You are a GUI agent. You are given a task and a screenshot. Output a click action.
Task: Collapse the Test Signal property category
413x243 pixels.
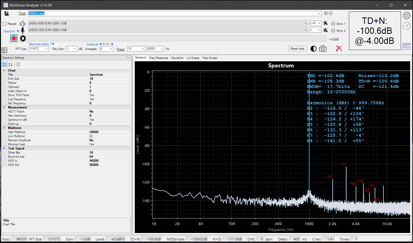4,148
